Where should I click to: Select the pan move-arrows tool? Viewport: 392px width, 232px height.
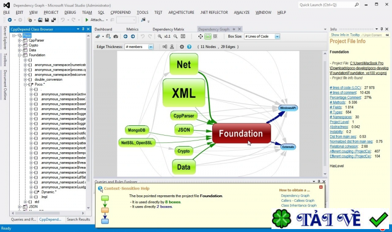point(200,36)
